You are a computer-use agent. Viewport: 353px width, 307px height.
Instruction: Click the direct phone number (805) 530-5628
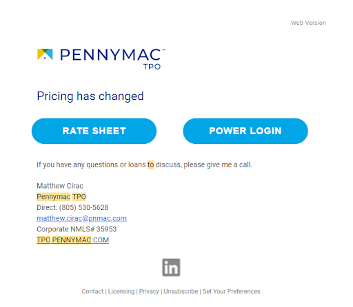[x=83, y=207]
